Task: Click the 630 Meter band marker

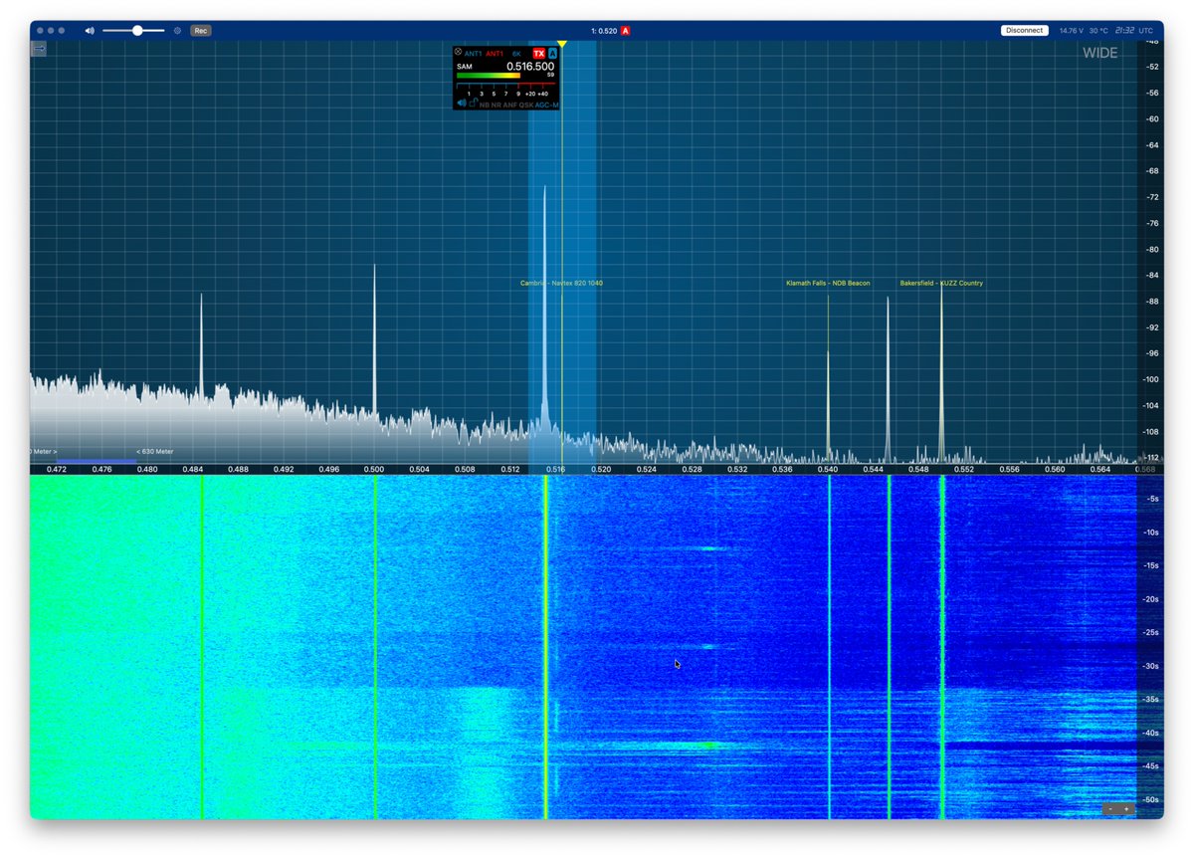Action: pos(154,452)
